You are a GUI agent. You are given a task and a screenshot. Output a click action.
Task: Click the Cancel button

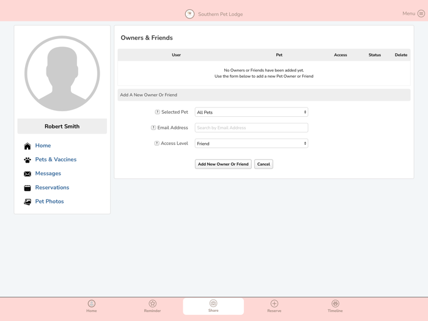[x=264, y=164]
